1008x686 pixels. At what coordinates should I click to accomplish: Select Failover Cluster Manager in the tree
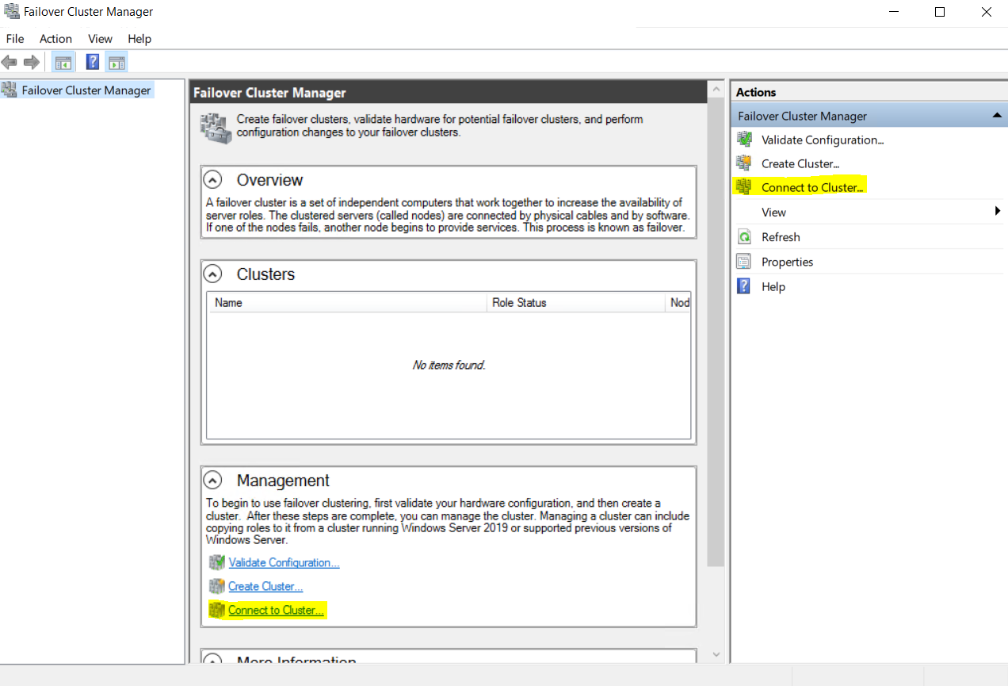tap(86, 90)
